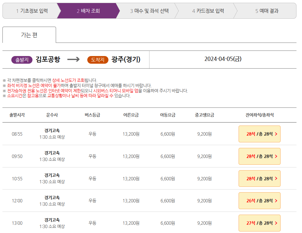Click 28석 / 총 28석 for the 08:55 bus

(x=259, y=134)
